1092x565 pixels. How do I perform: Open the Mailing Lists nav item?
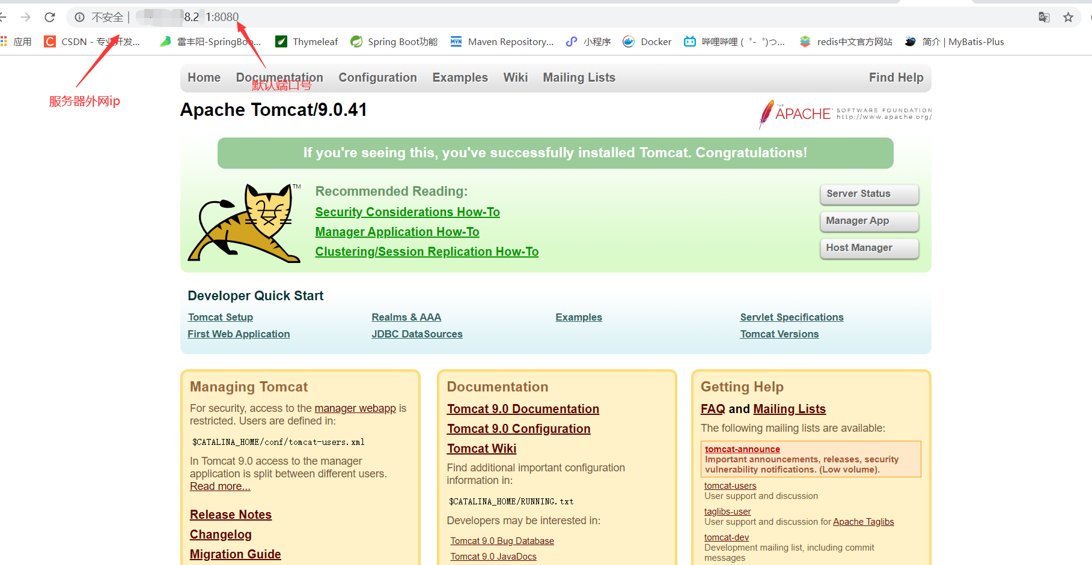(579, 77)
